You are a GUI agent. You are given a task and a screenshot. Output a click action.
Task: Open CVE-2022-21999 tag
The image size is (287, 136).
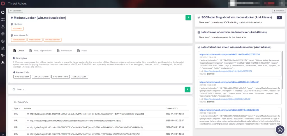[x=41, y=77]
